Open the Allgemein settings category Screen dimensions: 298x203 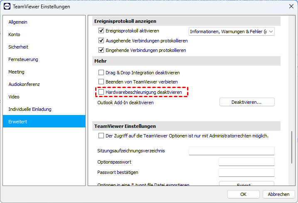click(x=44, y=22)
